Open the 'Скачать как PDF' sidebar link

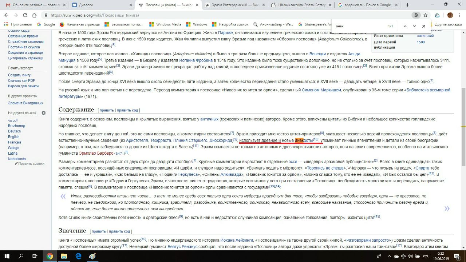pos(21,81)
